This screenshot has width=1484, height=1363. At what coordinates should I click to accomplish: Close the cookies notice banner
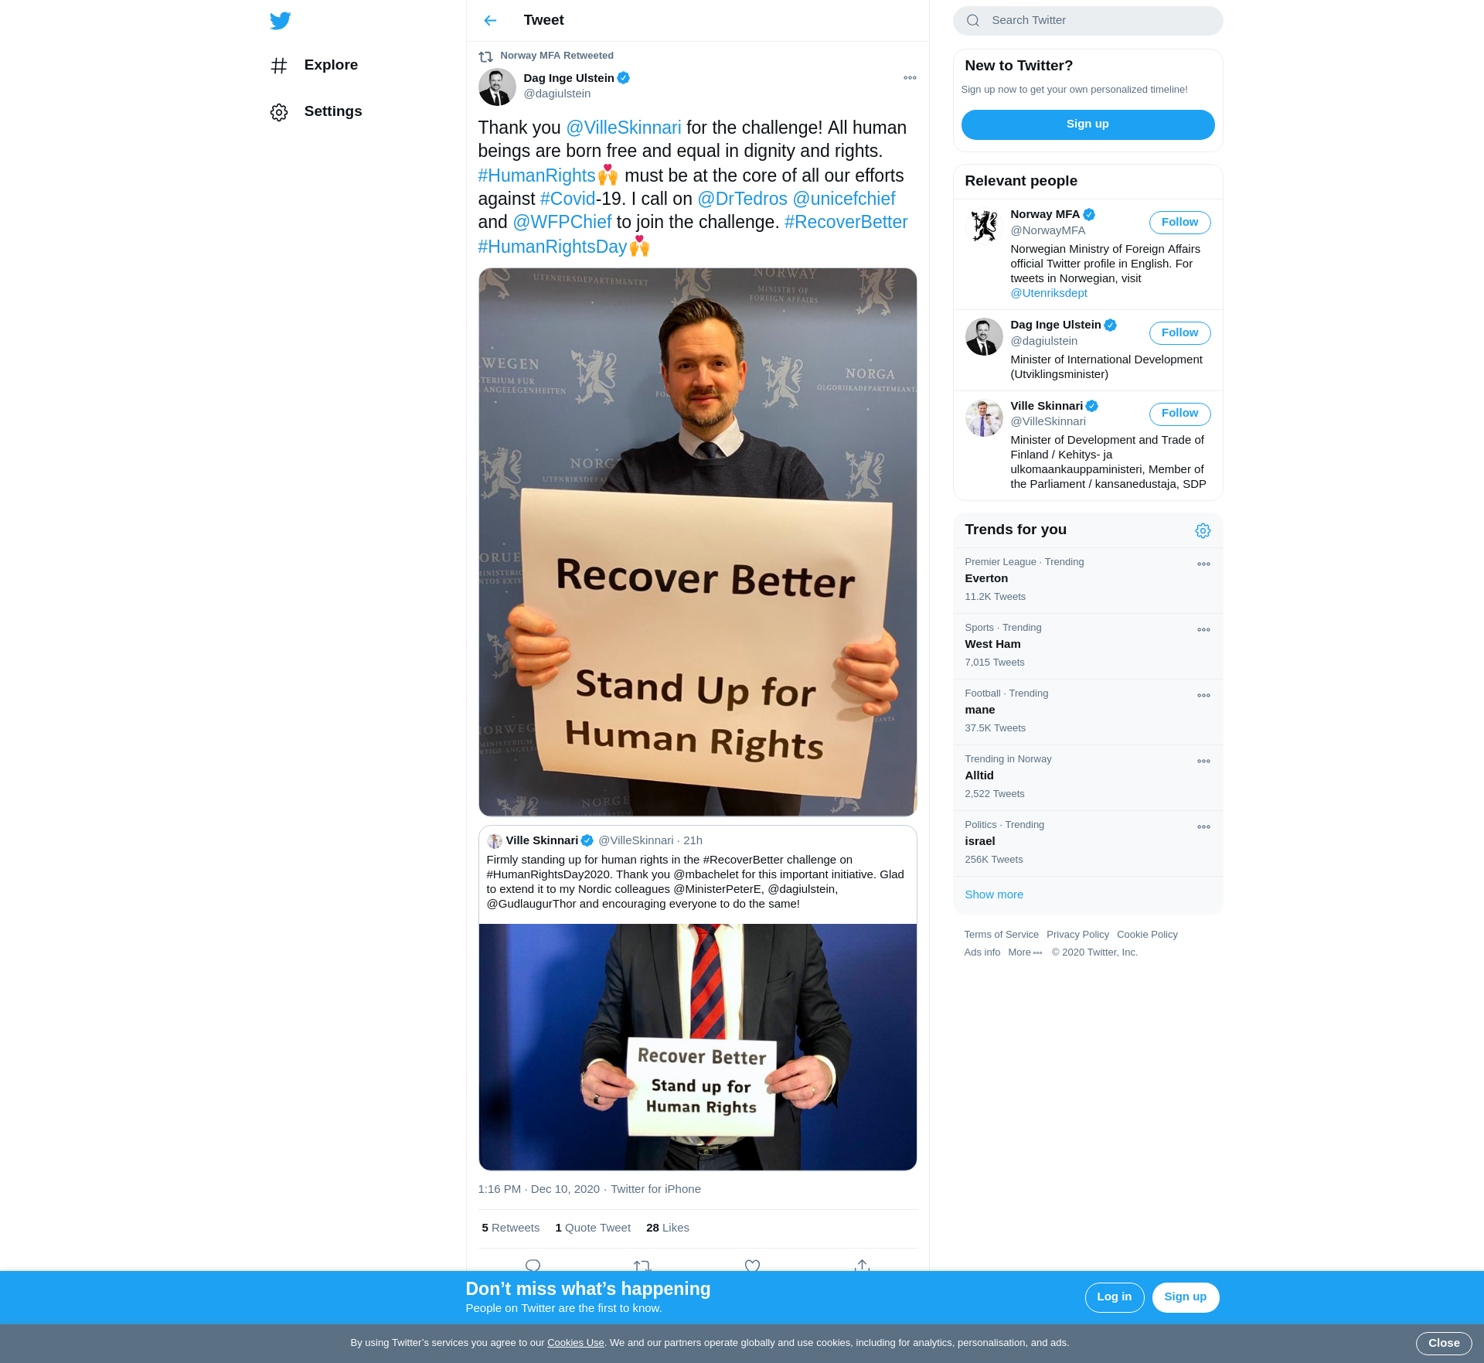(1443, 1344)
